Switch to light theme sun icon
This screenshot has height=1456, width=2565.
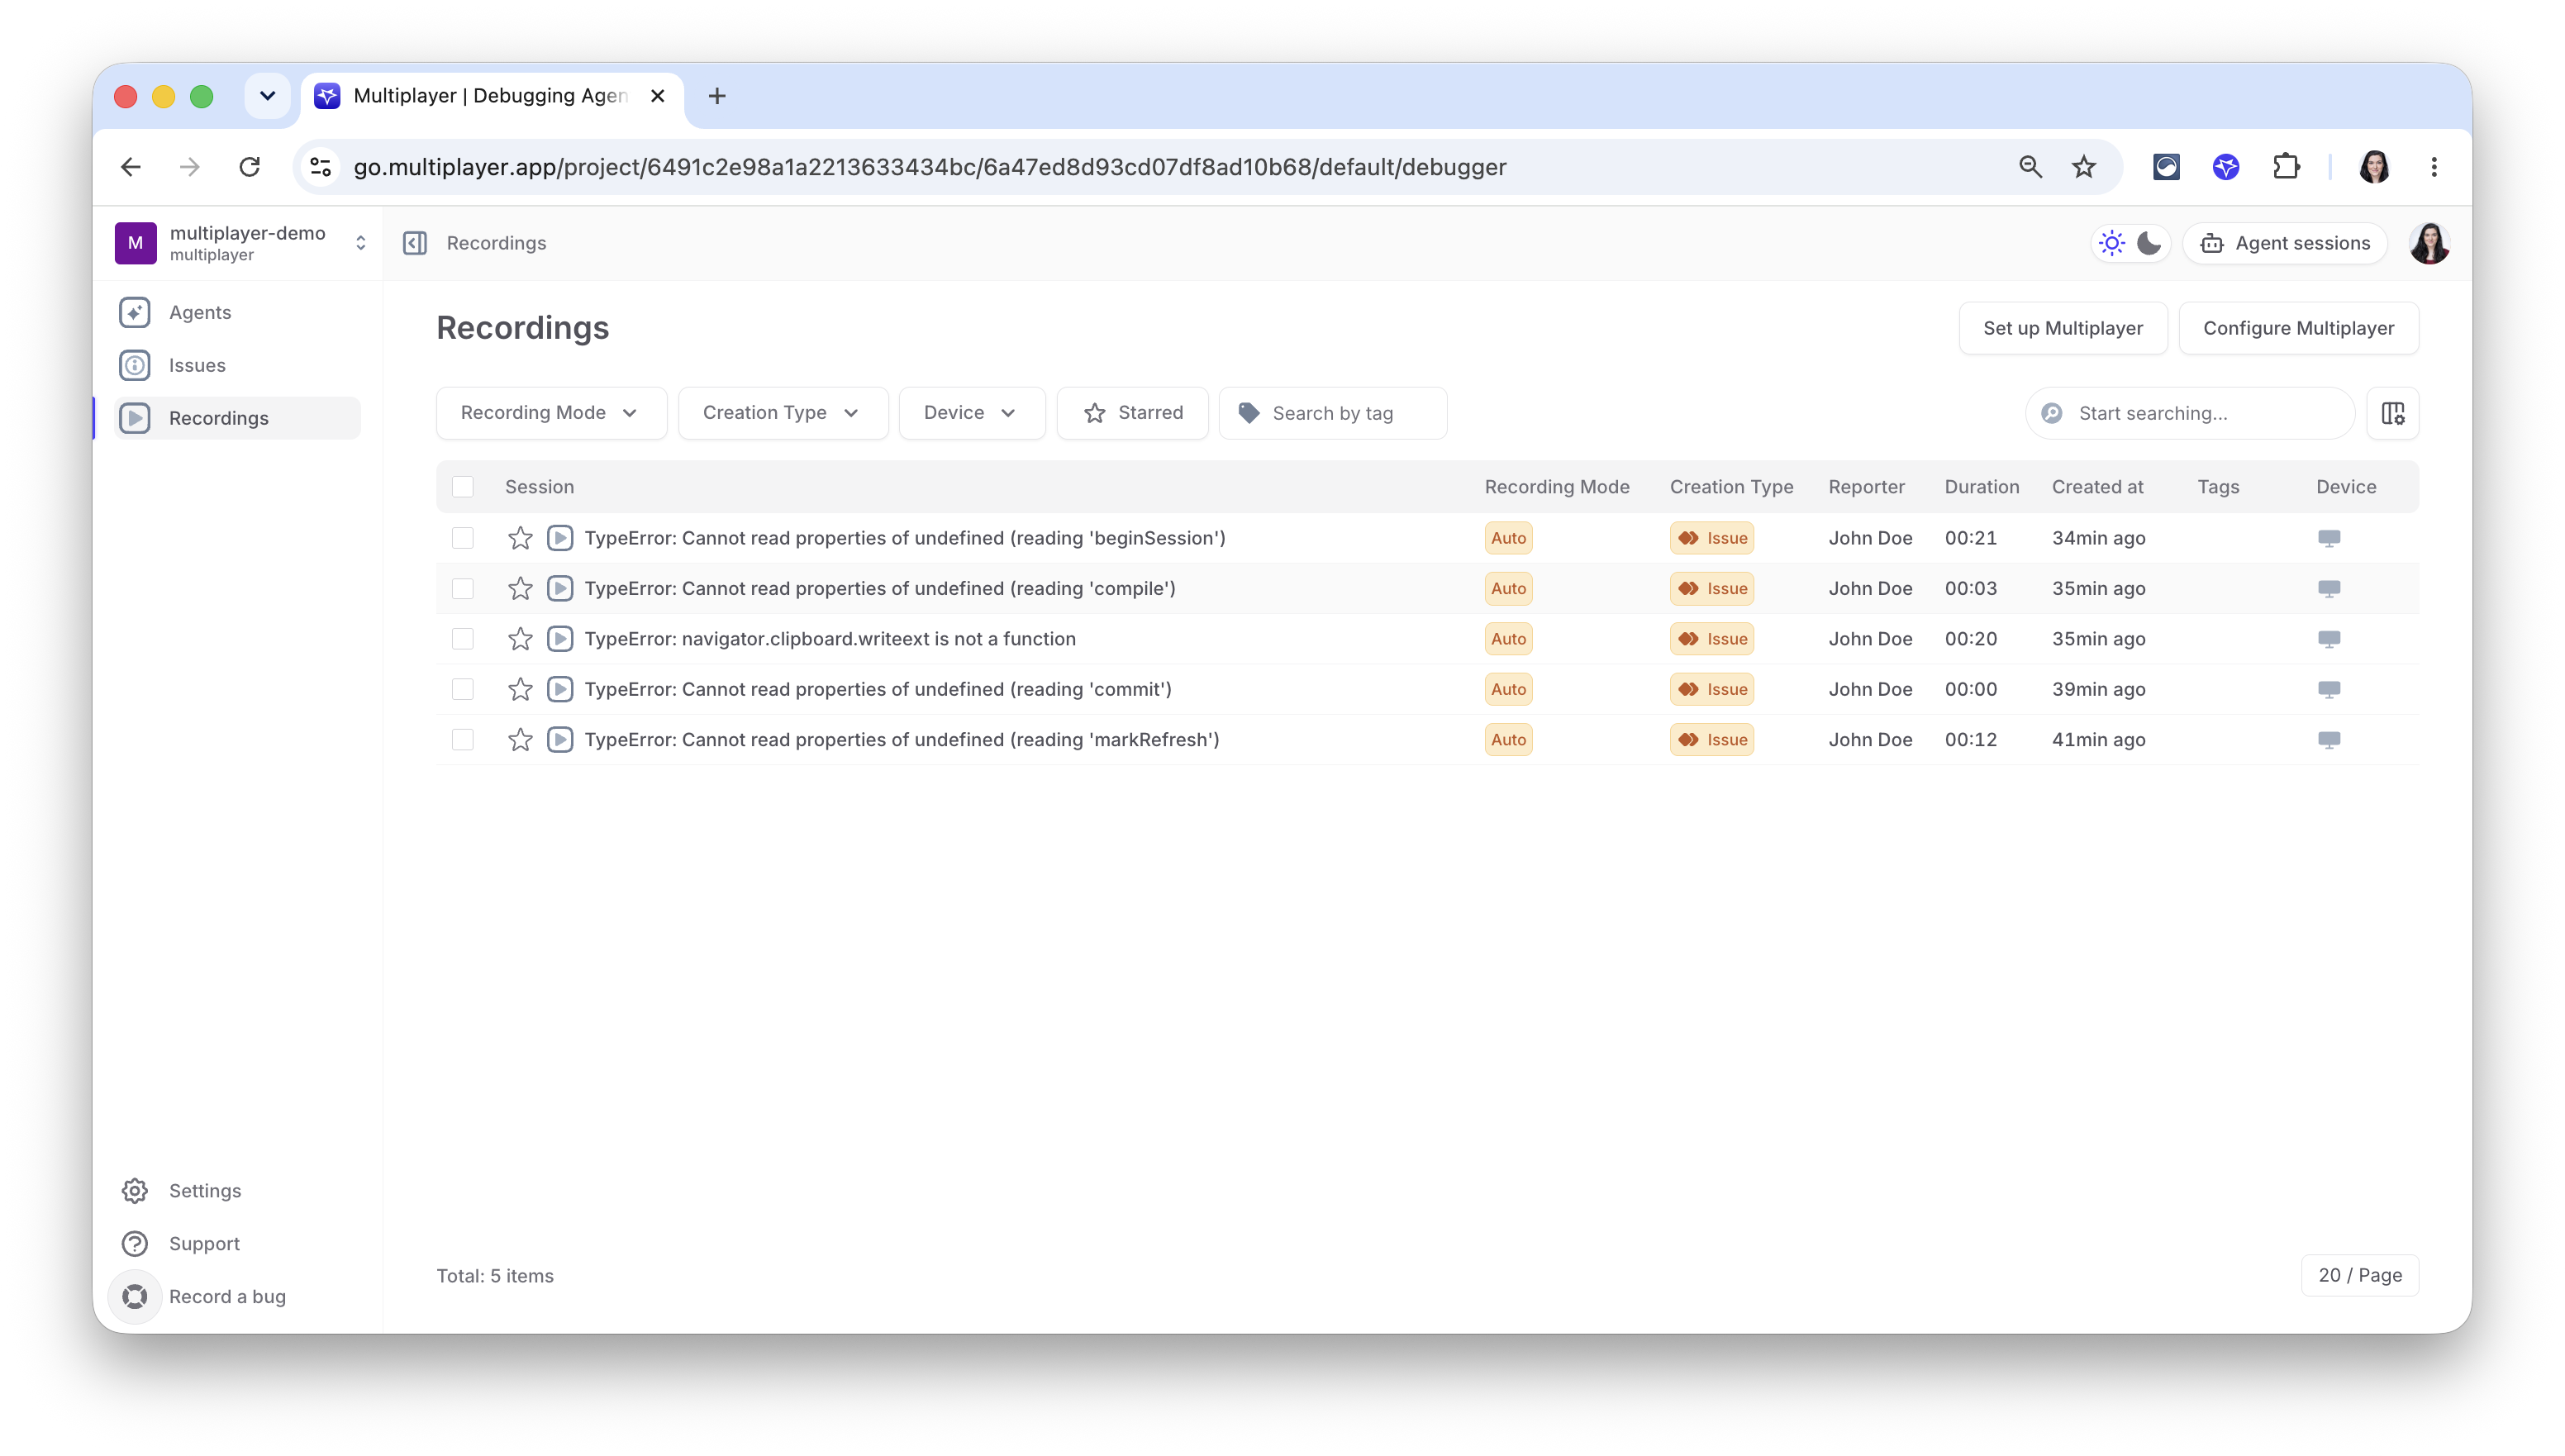2111,243
